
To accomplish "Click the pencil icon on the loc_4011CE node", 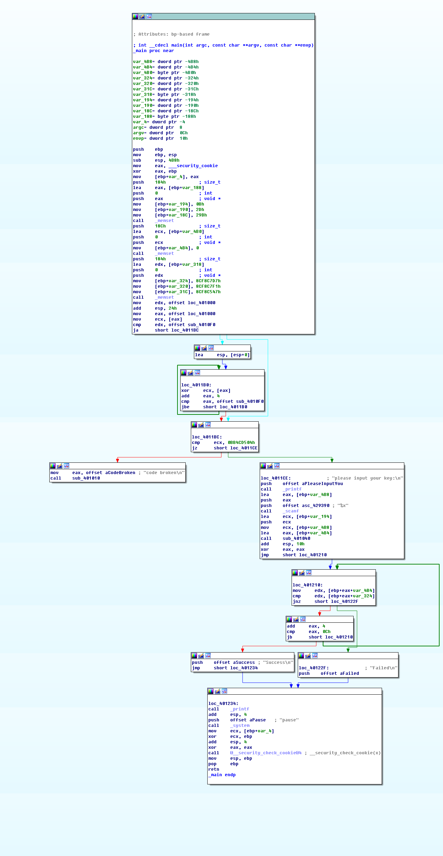I will click(270, 466).
